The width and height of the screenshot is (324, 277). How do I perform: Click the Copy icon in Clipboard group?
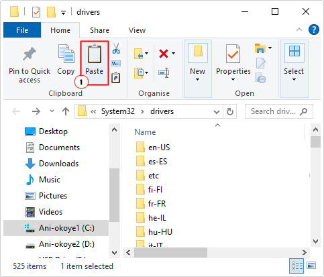pyautogui.click(x=66, y=54)
